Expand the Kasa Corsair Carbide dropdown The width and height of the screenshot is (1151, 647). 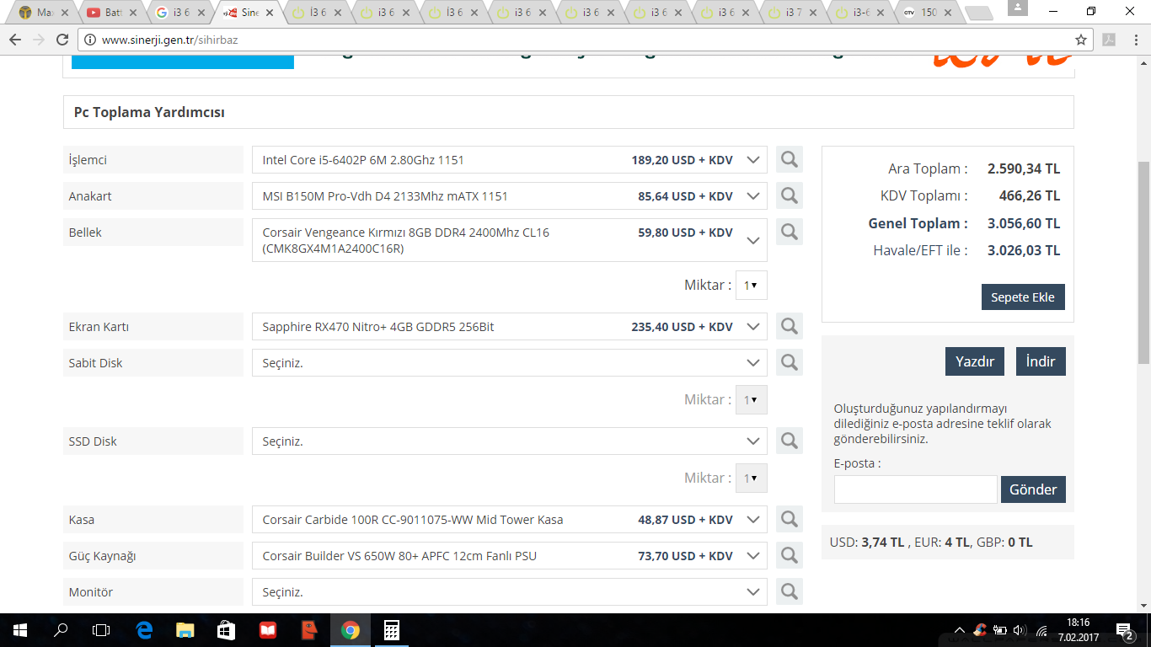pyautogui.click(x=510, y=520)
